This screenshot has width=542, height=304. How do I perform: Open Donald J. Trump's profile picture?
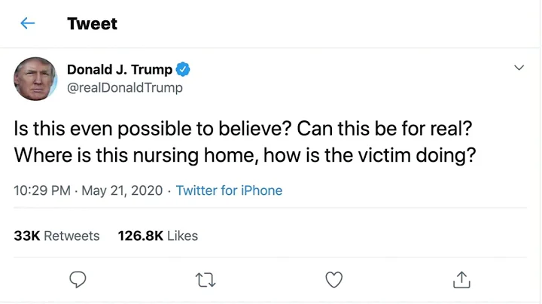(35, 78)
